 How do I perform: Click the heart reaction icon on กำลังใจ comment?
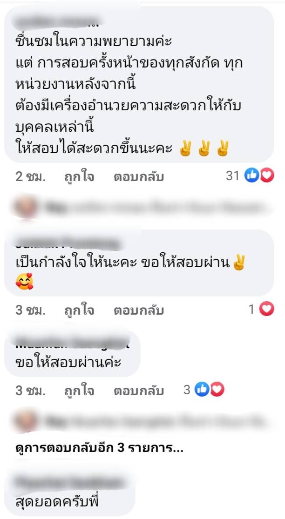pyautogui.click(x=267, y=310)
